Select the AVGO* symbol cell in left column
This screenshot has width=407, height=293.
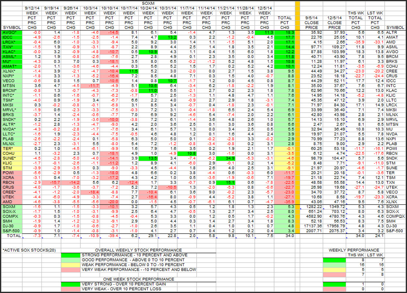[x=11, y=32]
